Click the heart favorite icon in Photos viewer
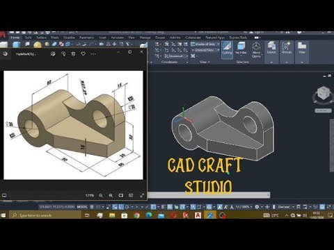The height and width of the screenshot is (250, 334). point(83,53)
